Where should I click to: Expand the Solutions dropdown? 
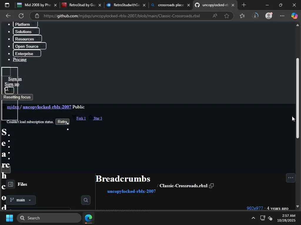click(x=26, y=32)
